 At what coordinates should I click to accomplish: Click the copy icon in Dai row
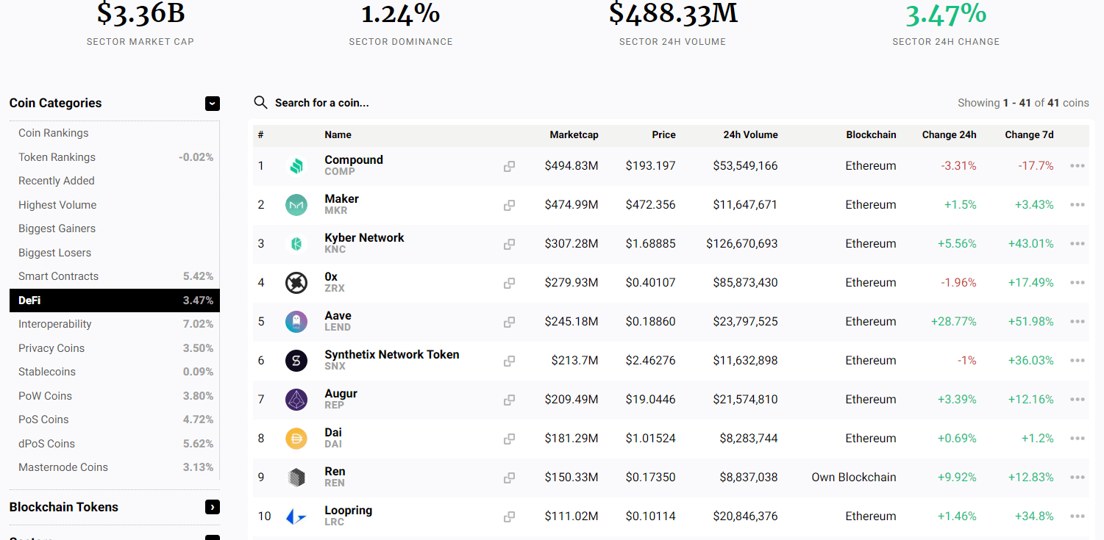(x=509, y=439)
